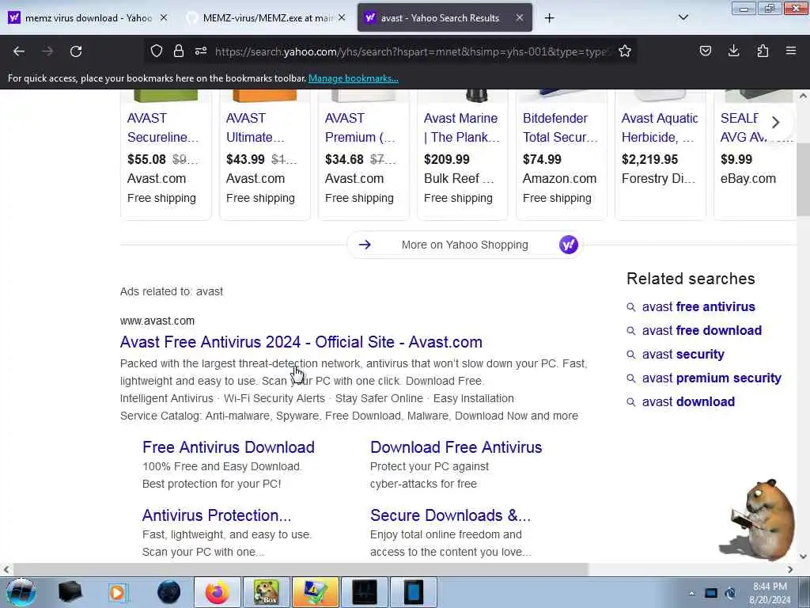
Task: Open Antivirus Protection sitelink
Action: [x=217, y=515]
